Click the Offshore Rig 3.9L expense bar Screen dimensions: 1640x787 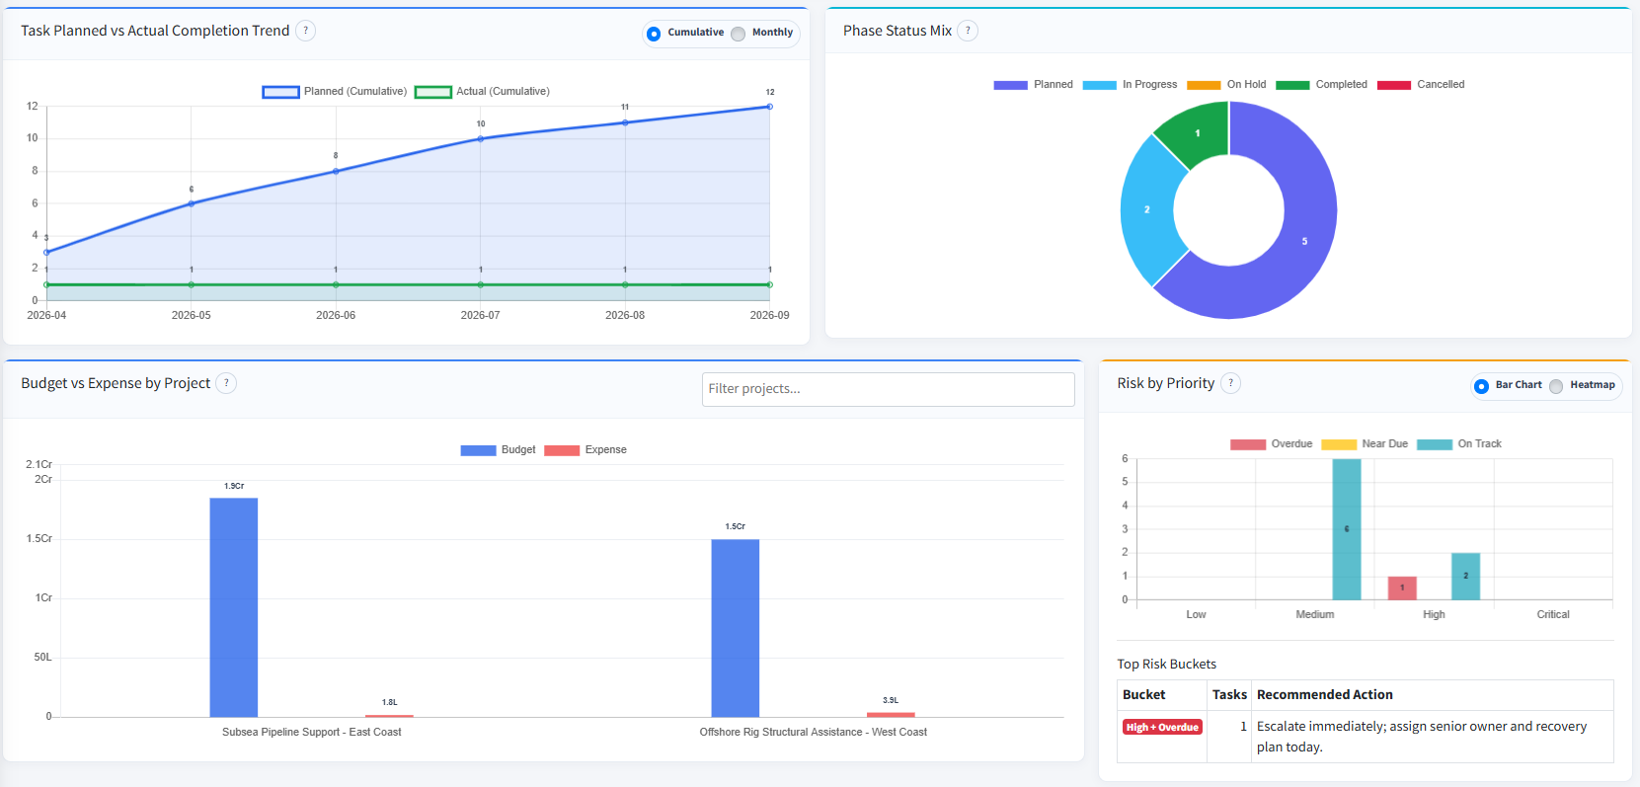pyautogui.click(x=891, y=714)
